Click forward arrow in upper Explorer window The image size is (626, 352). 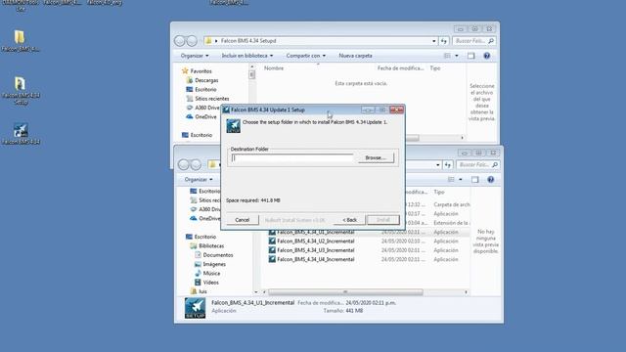tap(192, 41)
